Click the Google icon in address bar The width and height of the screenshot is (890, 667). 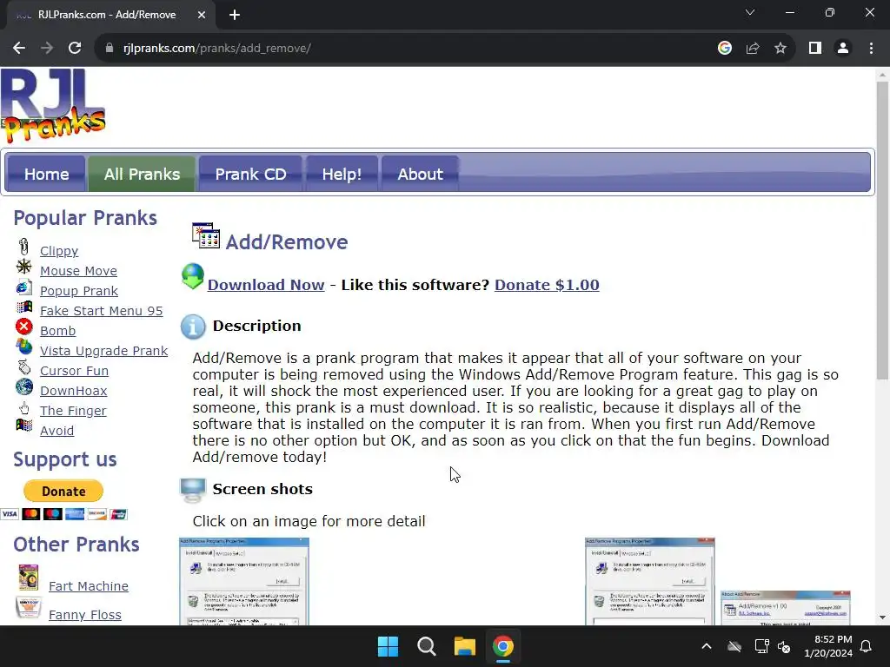tap(724, 49)
